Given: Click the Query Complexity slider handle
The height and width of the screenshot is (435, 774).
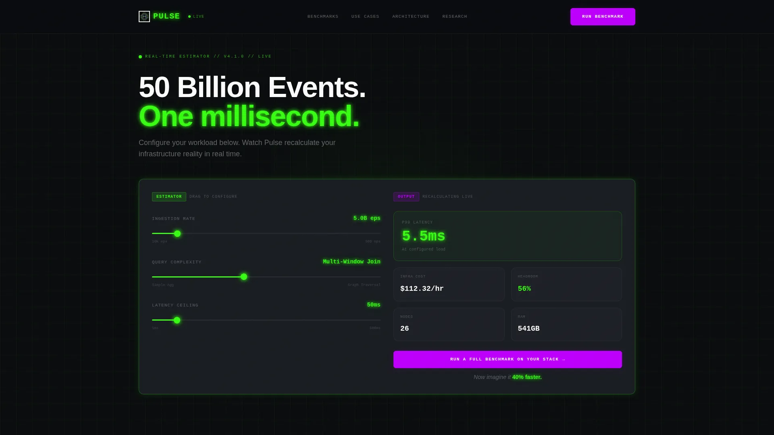Looking at the screenshot, I should point(244,277).
